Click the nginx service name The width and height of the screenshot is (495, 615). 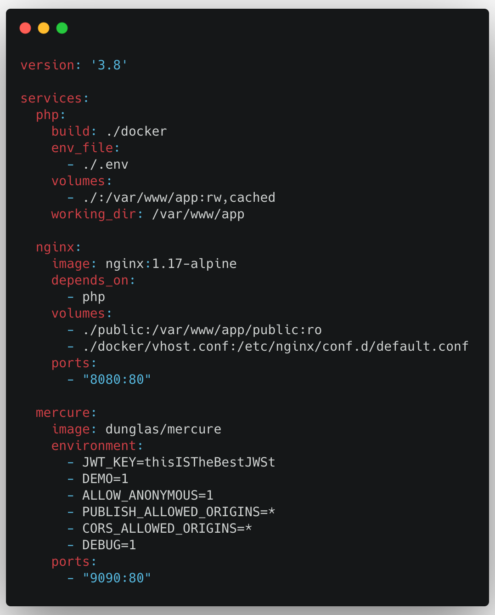click(x=55, y=247)
